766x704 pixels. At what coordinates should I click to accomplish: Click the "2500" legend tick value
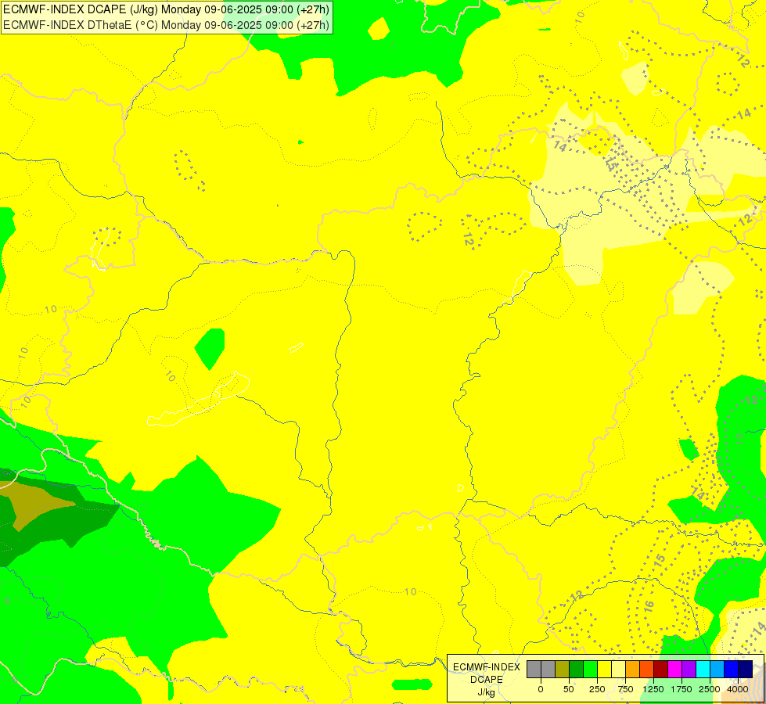(710, 689)
